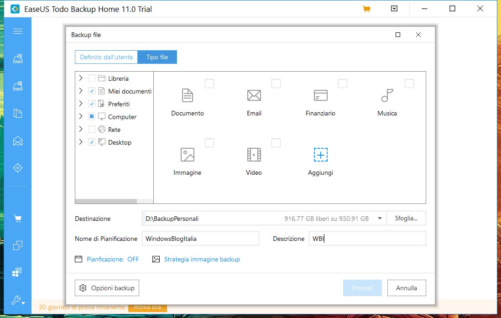Screen dimensions: 501x318
Task: Maximize the Backup file dialog
Action: click(398, 35)
